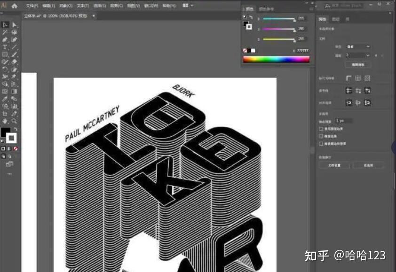Apply None using toolbar red-slash button
The image size is (396, 272).
coord(16,148)
